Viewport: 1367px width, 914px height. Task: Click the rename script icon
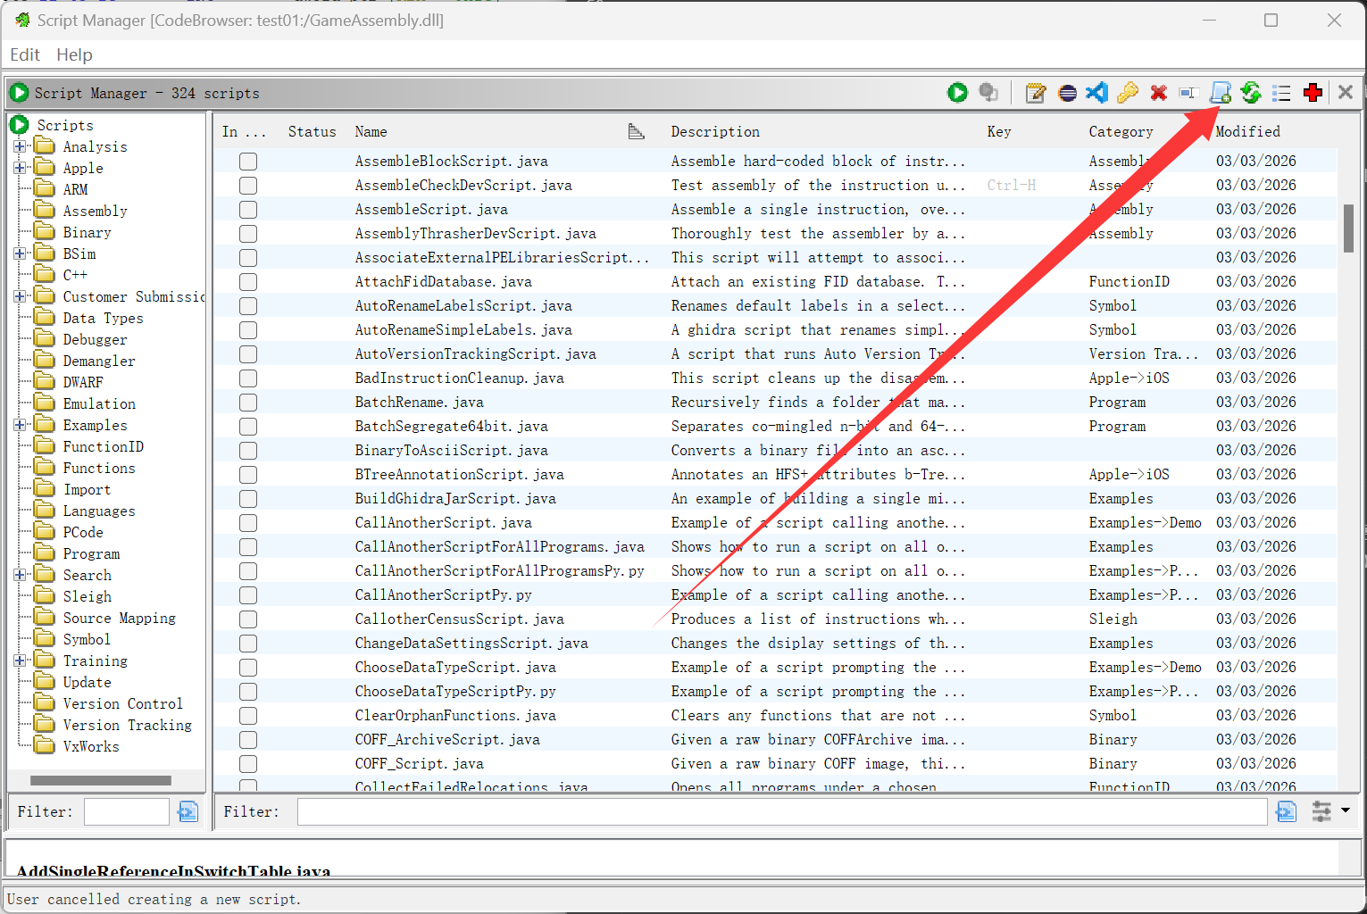pyautogui.click(x=1188, y=93)
